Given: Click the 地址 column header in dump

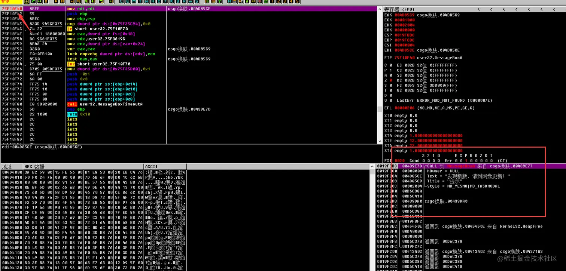Looking at the screenshot, I should [12, 167].
